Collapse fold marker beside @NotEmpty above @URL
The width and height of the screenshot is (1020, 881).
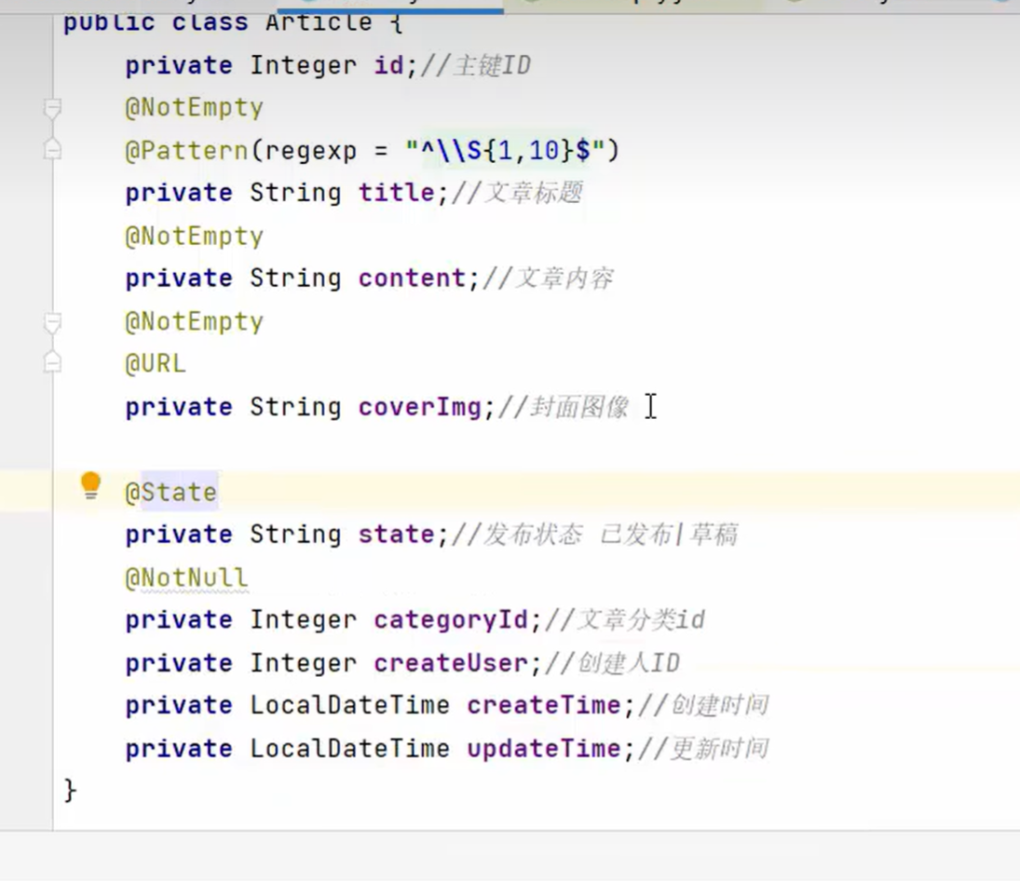(x=53, y=322)
